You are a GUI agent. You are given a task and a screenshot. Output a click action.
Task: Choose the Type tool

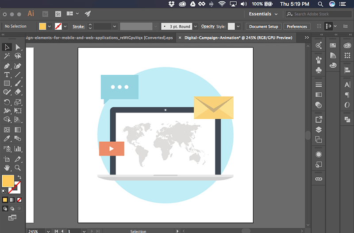(7, 74)
